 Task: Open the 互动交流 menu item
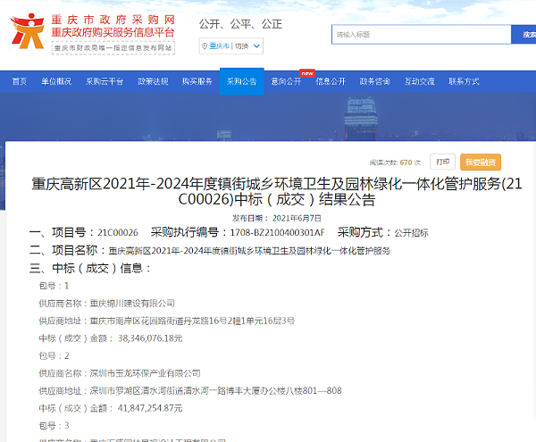(420, 81)
